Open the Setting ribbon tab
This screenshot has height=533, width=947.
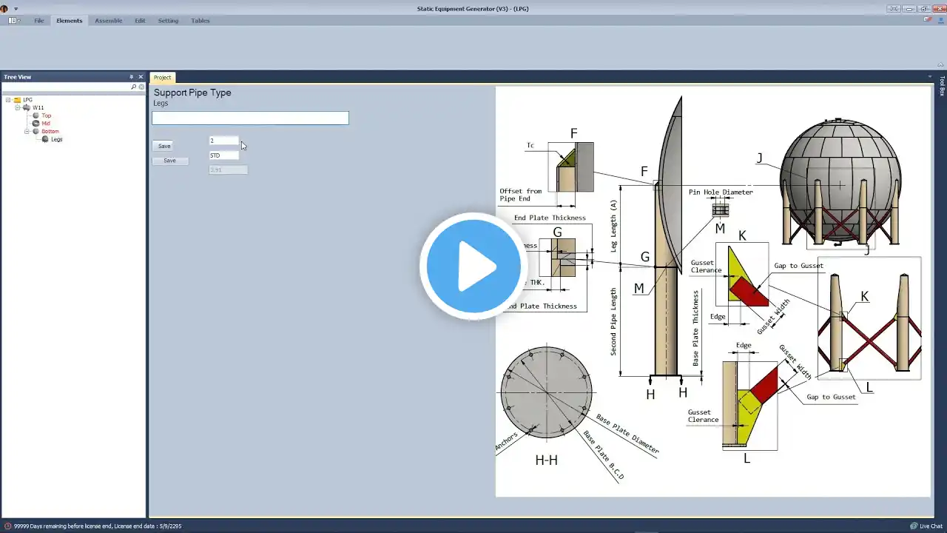pos(168,21)
